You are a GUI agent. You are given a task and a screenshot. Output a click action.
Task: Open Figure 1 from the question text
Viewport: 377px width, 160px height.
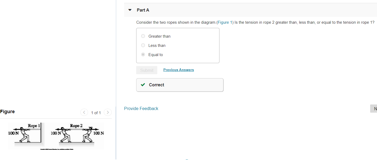(x=224, y=22)
